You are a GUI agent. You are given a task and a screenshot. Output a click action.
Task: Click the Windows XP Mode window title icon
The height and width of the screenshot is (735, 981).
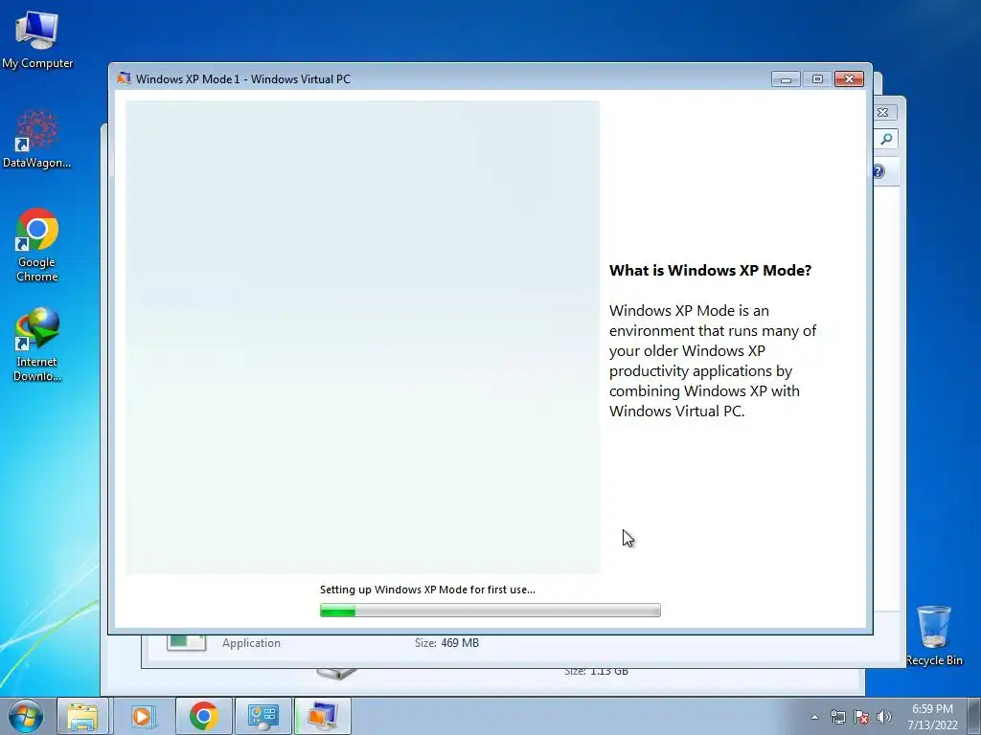[x=124, y=78]
